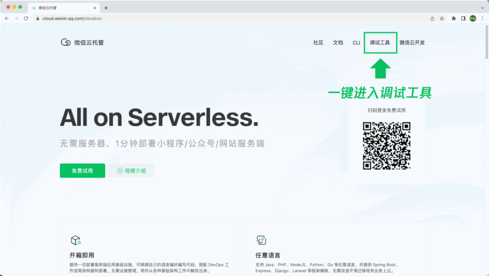Click the 任意语言 feature icon
Viewport: 489px width, 276px height.
coord(261,240)
